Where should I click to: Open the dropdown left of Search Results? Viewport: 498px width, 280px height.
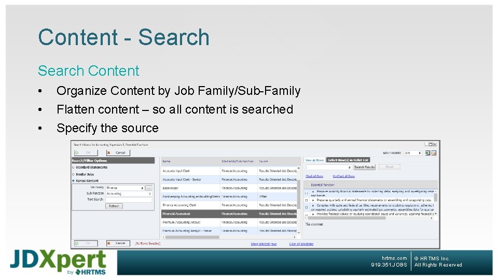(x=329, y=167)
